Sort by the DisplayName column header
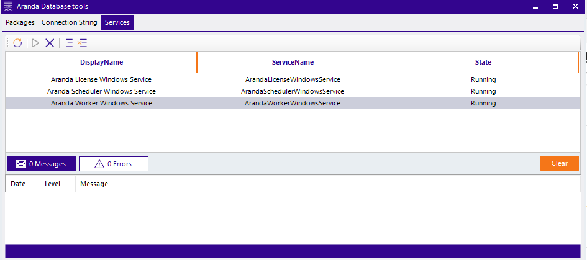This screenshot has width=587, height=260. tap(101, 62)
